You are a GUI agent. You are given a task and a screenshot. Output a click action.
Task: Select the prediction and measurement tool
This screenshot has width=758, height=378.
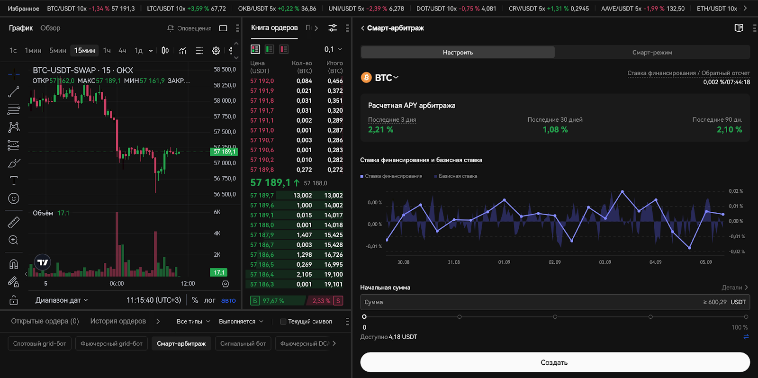point(14,145)
